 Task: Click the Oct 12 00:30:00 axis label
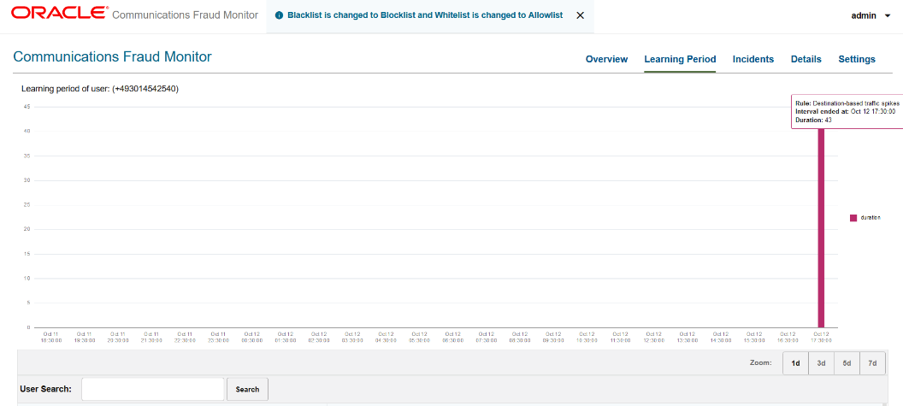[251, 337]
